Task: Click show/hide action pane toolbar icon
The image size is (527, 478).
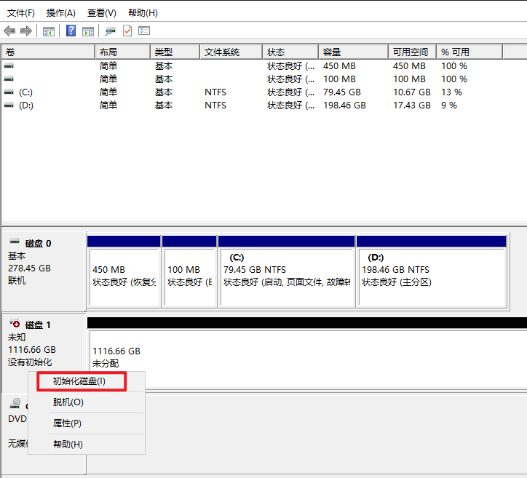Action: tap(88, 31)
